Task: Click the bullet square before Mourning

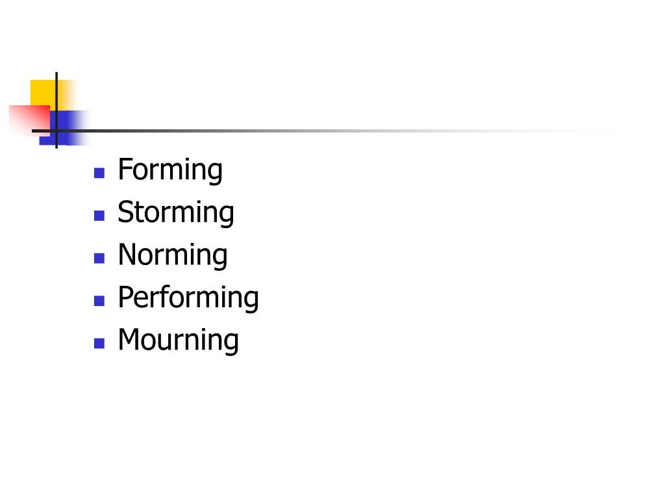Action: pyautogui.click(x=99, y=343)
